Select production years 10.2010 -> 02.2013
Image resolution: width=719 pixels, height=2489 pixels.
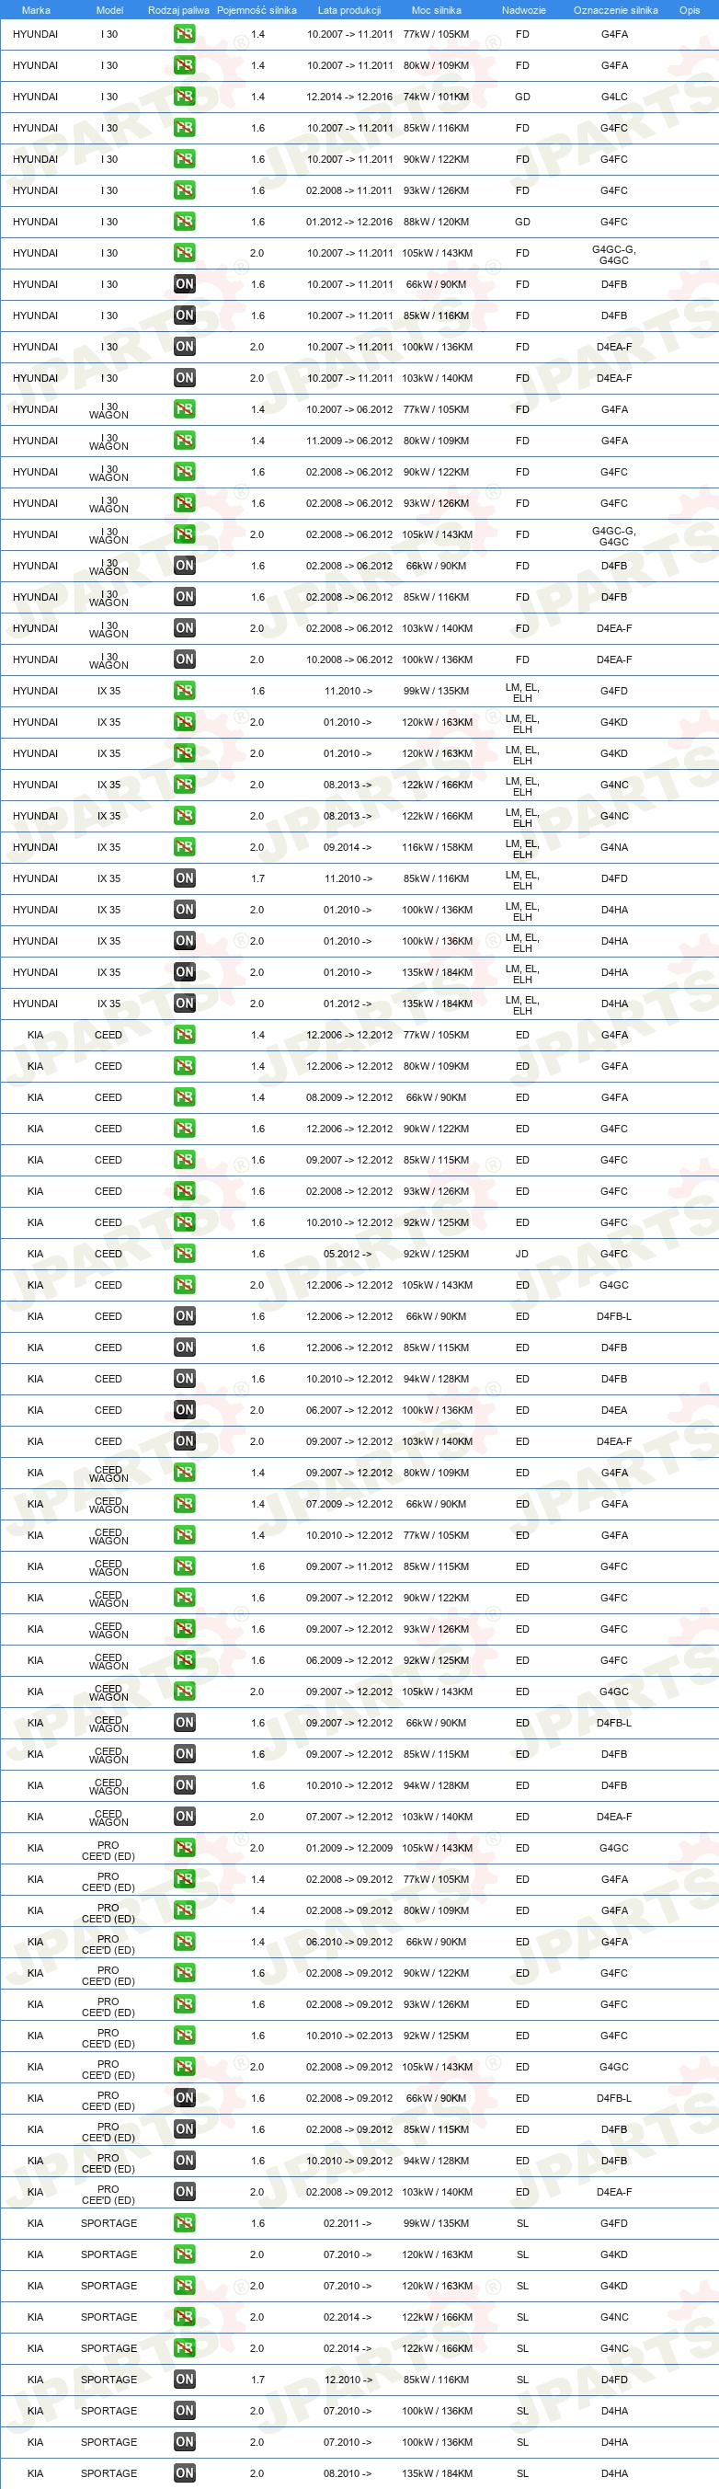coord(348,2035)
